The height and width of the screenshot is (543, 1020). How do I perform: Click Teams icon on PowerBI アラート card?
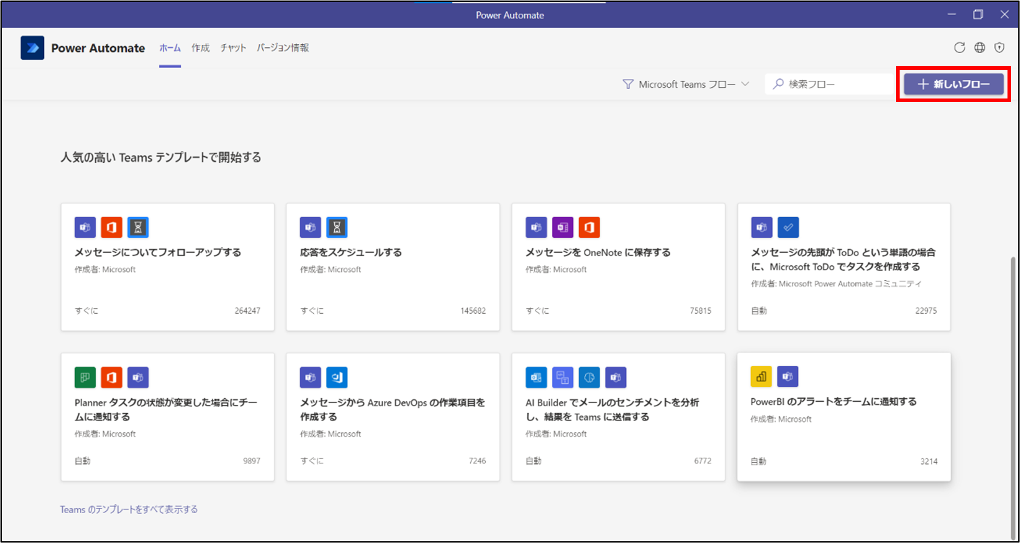point(788,376)
